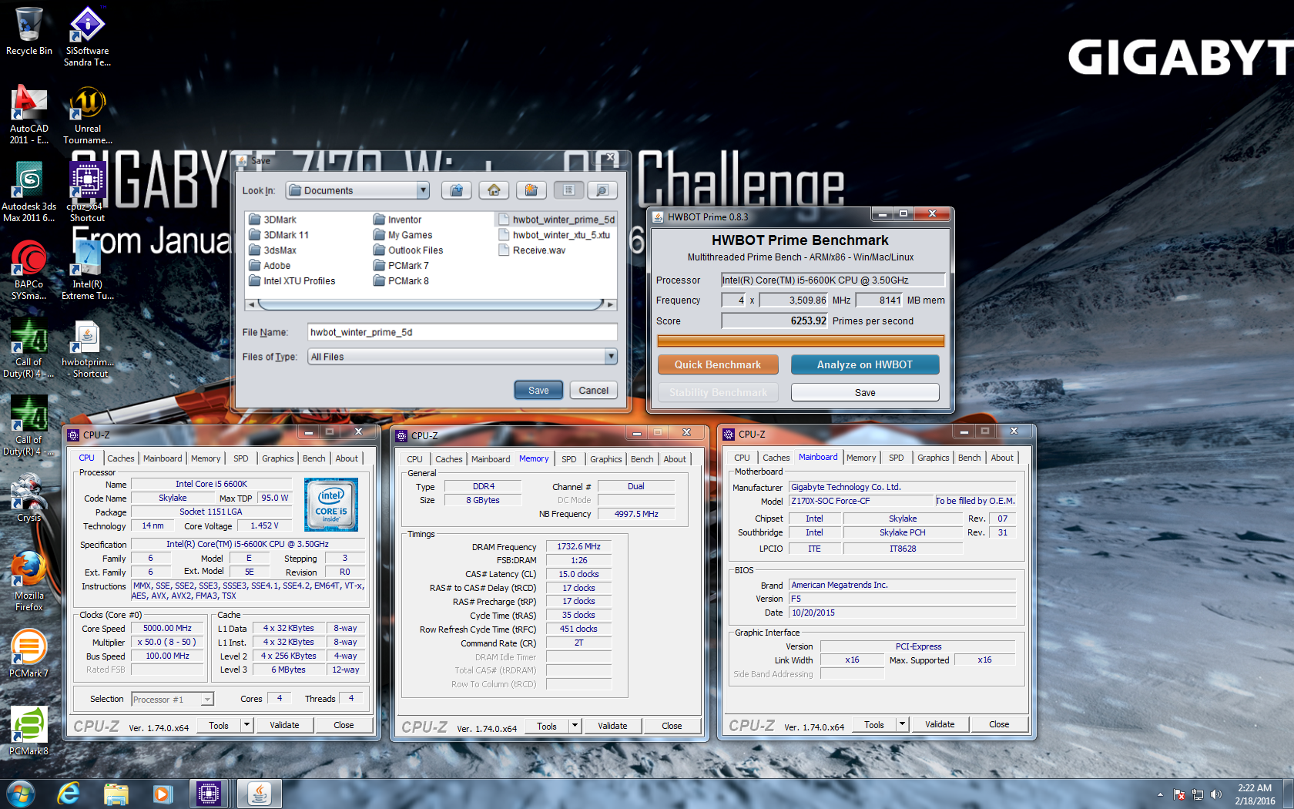Click the volume speaker tray icon

click(1216, 794)
